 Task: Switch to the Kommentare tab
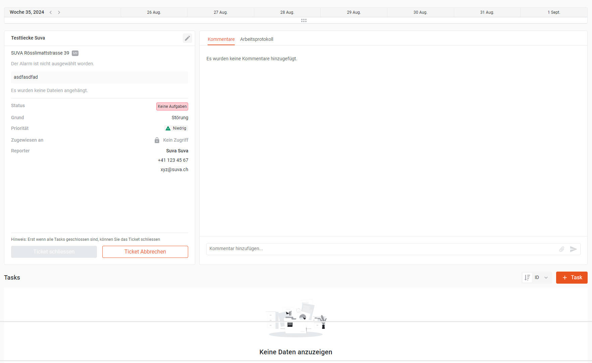[x=221, y=39]
